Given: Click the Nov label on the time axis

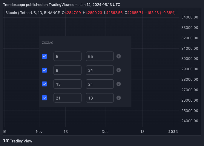Looking at the screenshot, I should click(39, 132).
